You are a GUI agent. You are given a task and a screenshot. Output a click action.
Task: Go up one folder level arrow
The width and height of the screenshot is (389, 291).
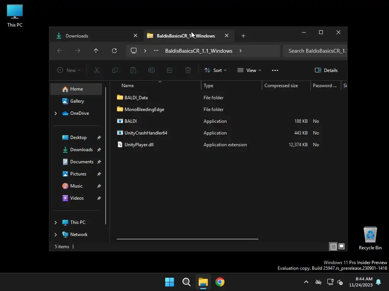96,51
